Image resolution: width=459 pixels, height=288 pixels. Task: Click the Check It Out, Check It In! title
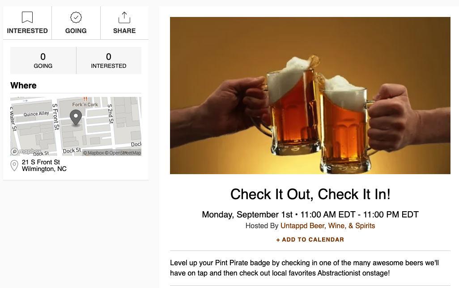[x=310, y=194]
